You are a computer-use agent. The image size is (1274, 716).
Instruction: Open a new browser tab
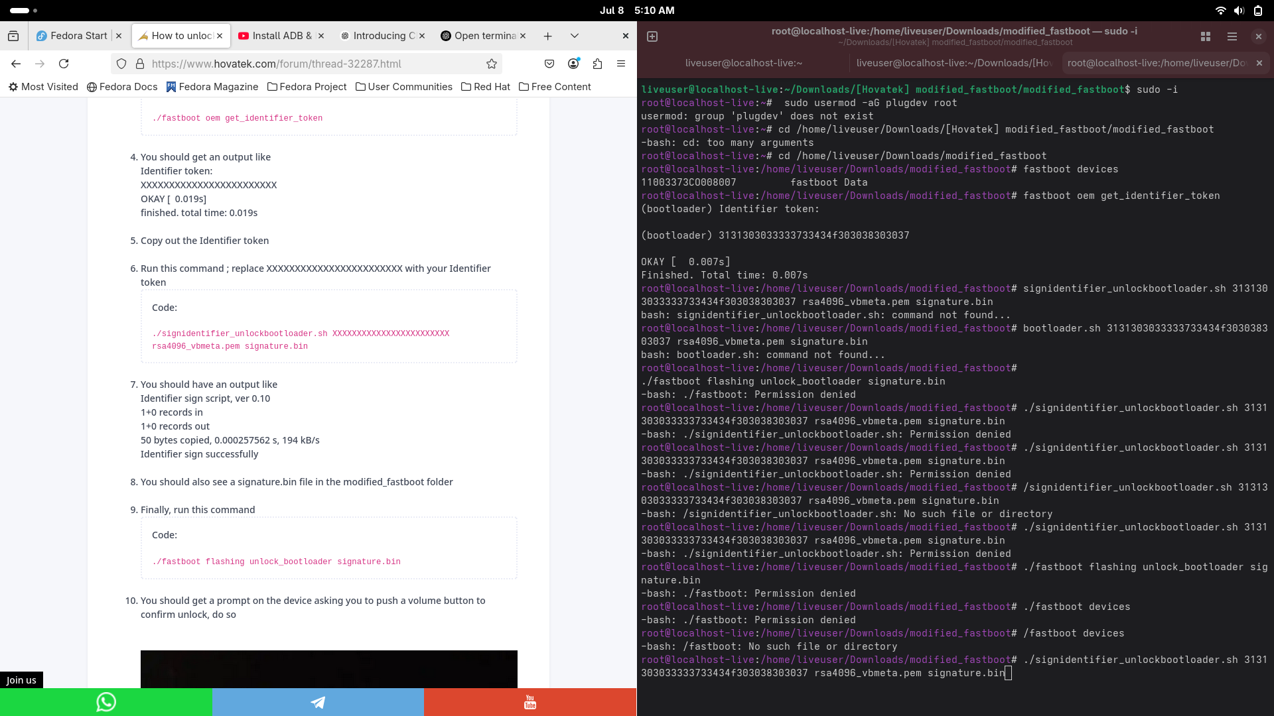click(547, 36)
